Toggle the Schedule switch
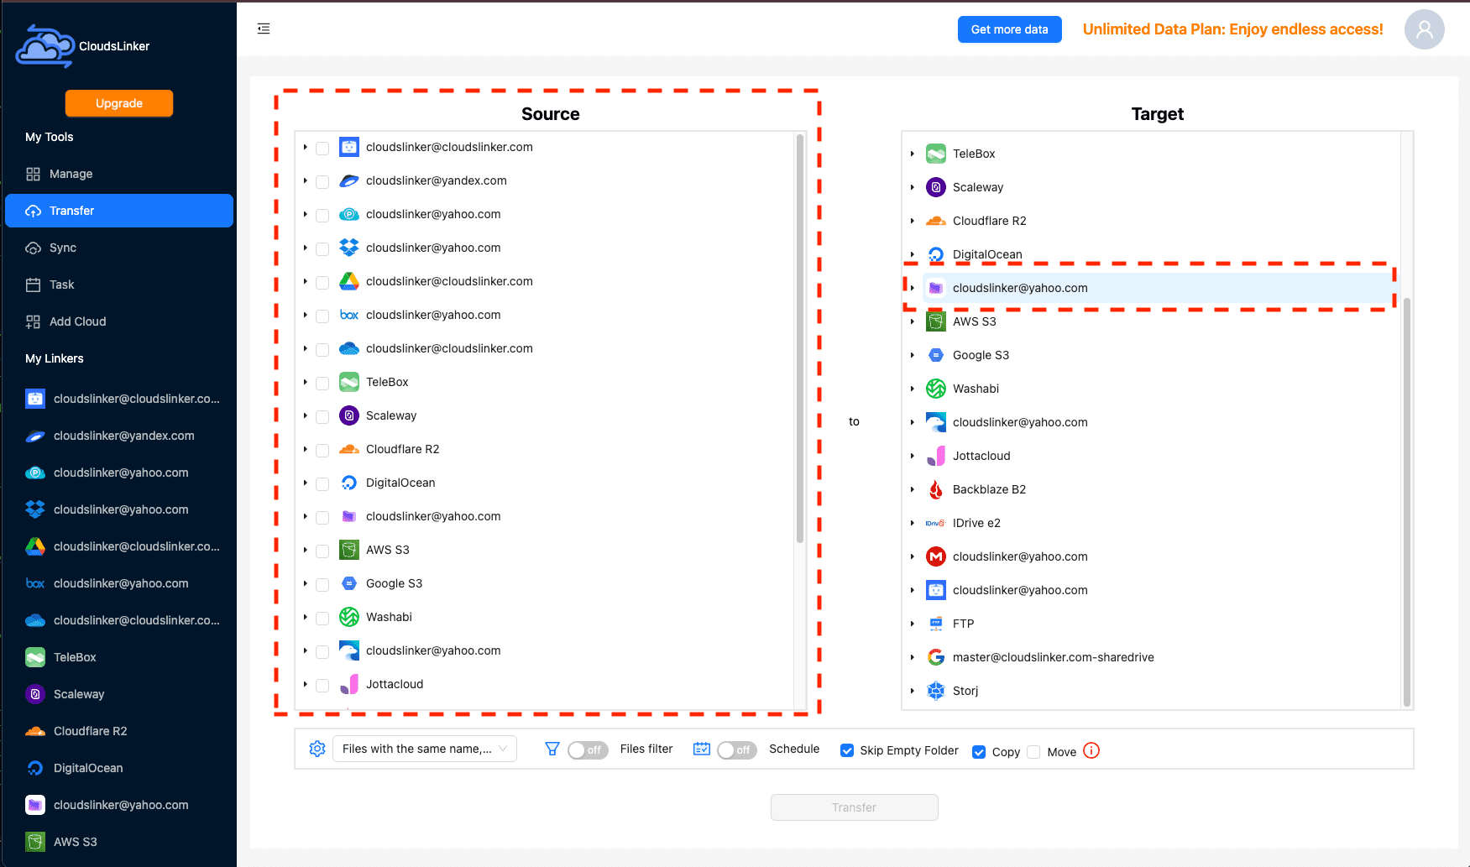 click(x=737, y=749)
